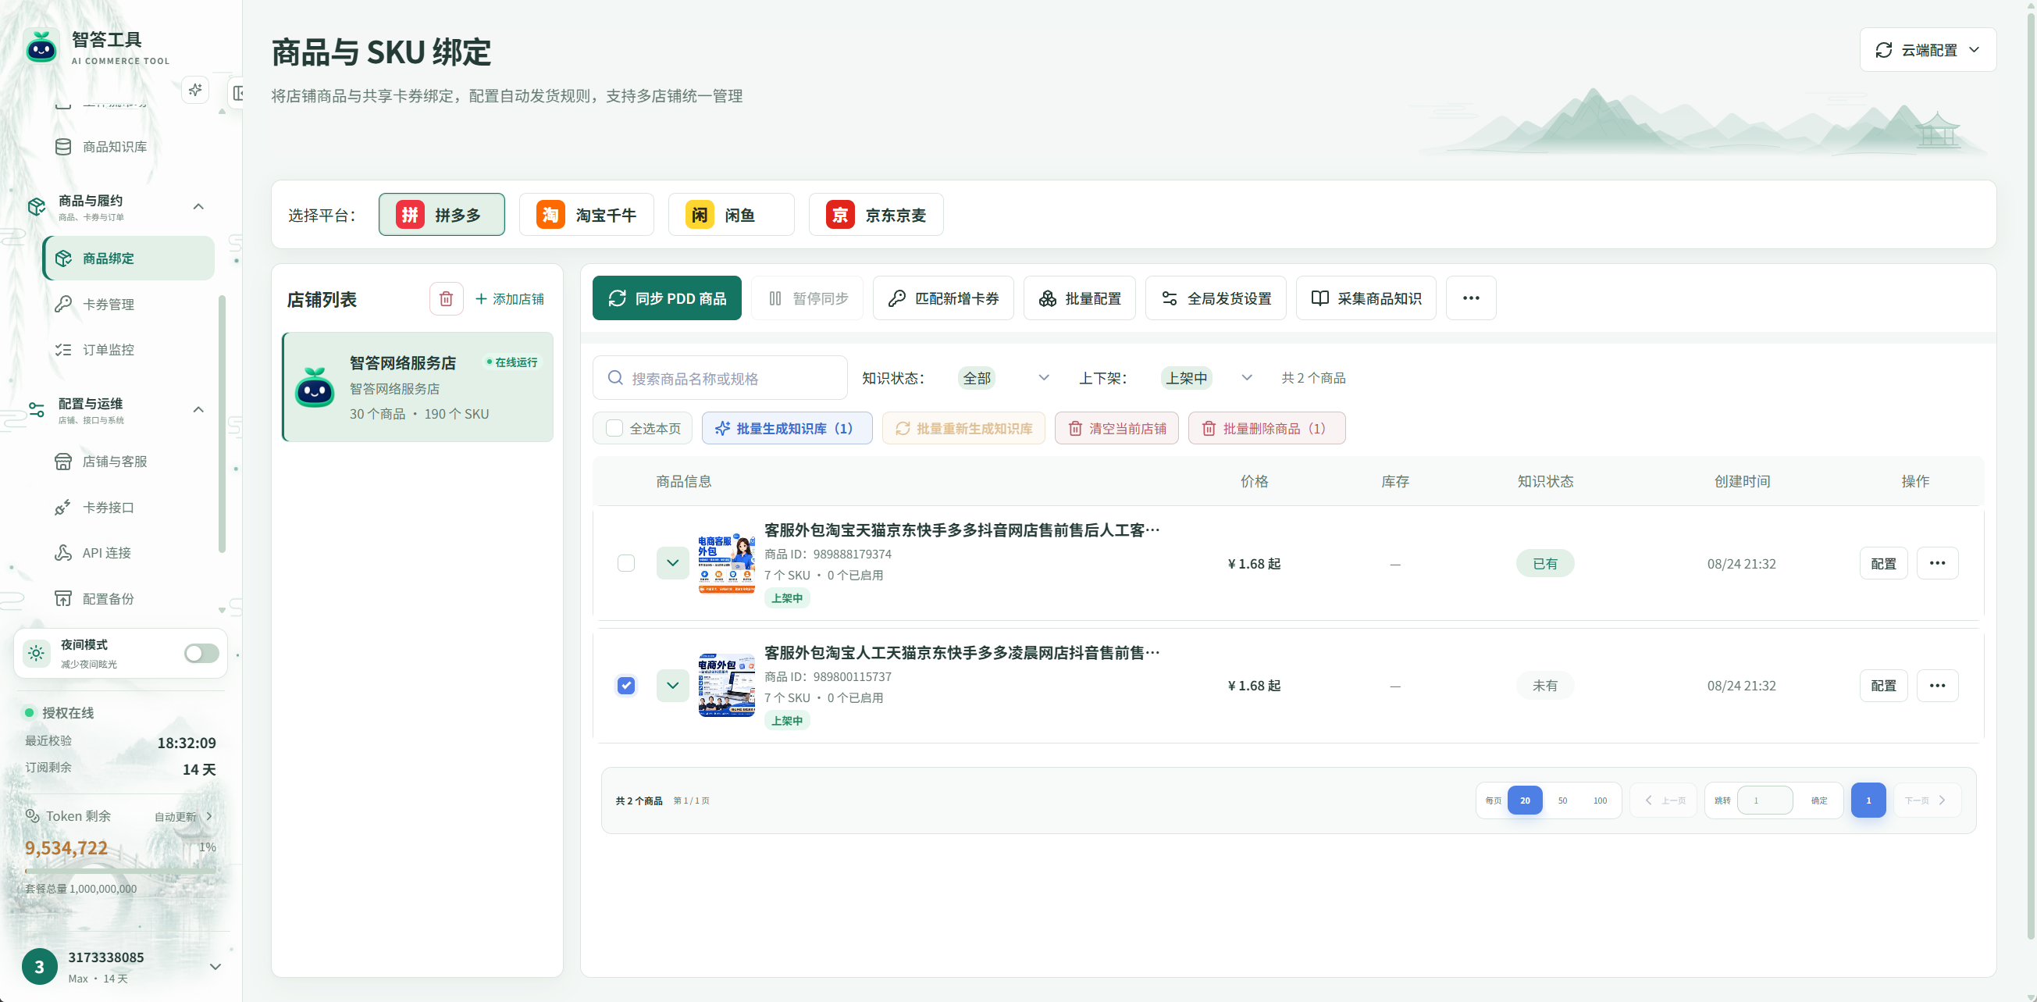Open 订单监控 in sidebar
Screen dimensions: 2037x1002
click(109, 350)
